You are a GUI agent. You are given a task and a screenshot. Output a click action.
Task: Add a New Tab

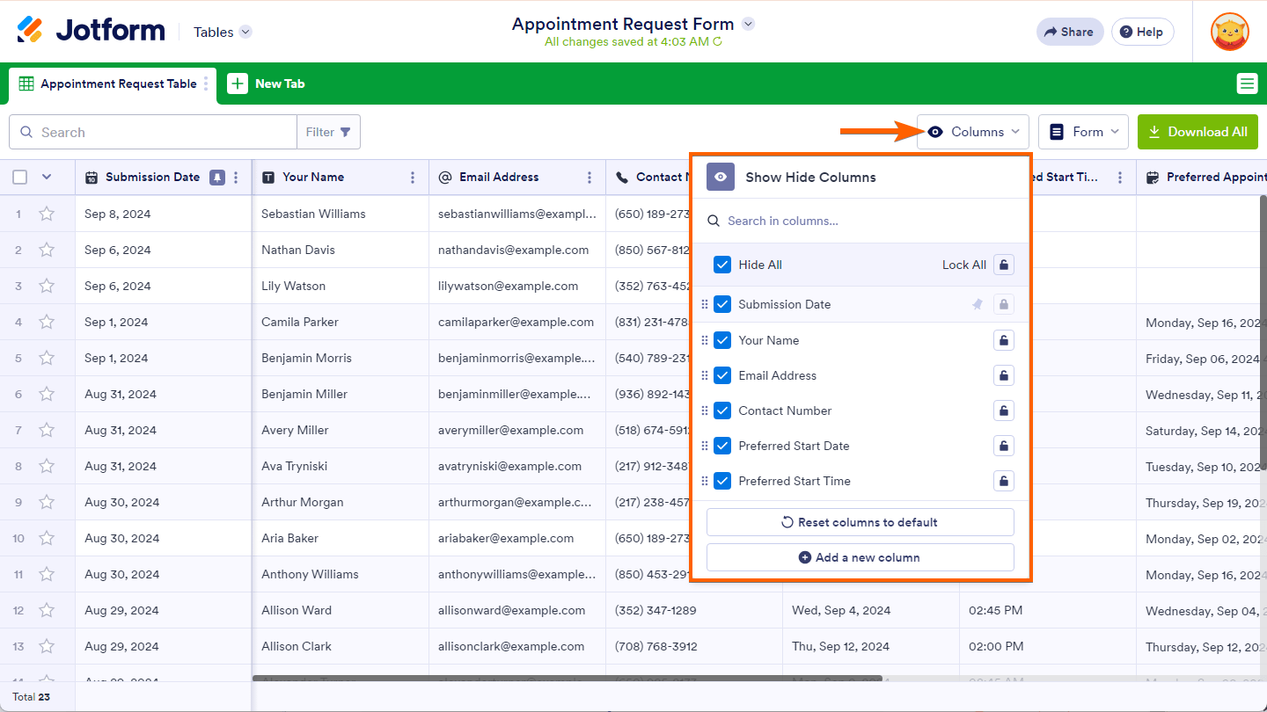(x=266, y=84)
